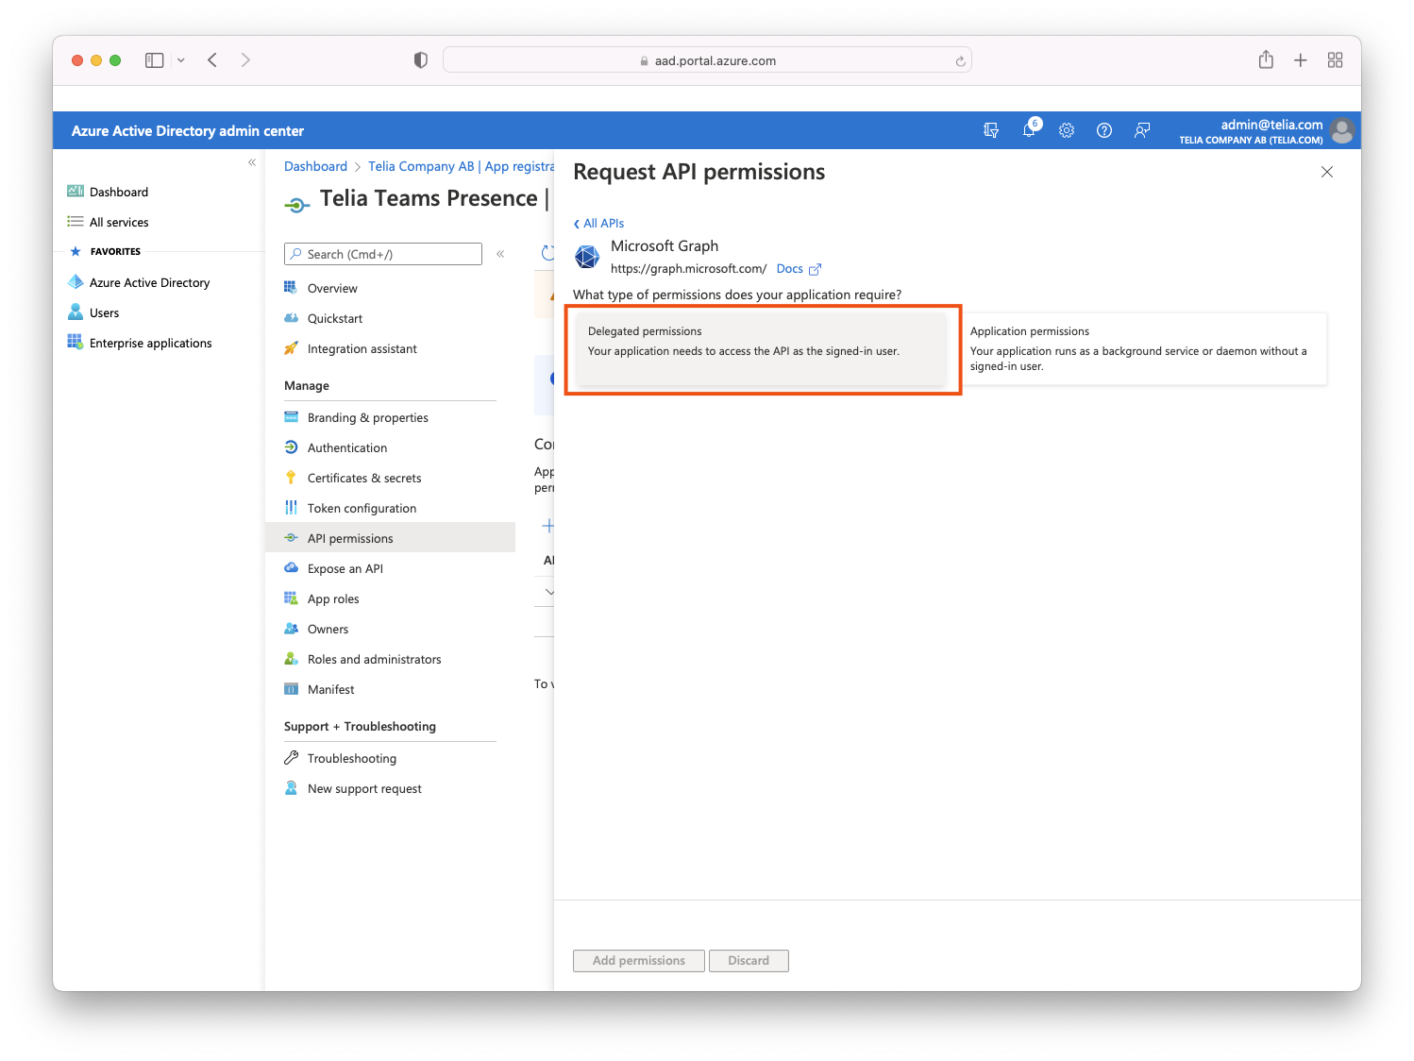Screen dimensions: 1414x1061
Task: Select API permissions in the menu
Action: (390, 538)
